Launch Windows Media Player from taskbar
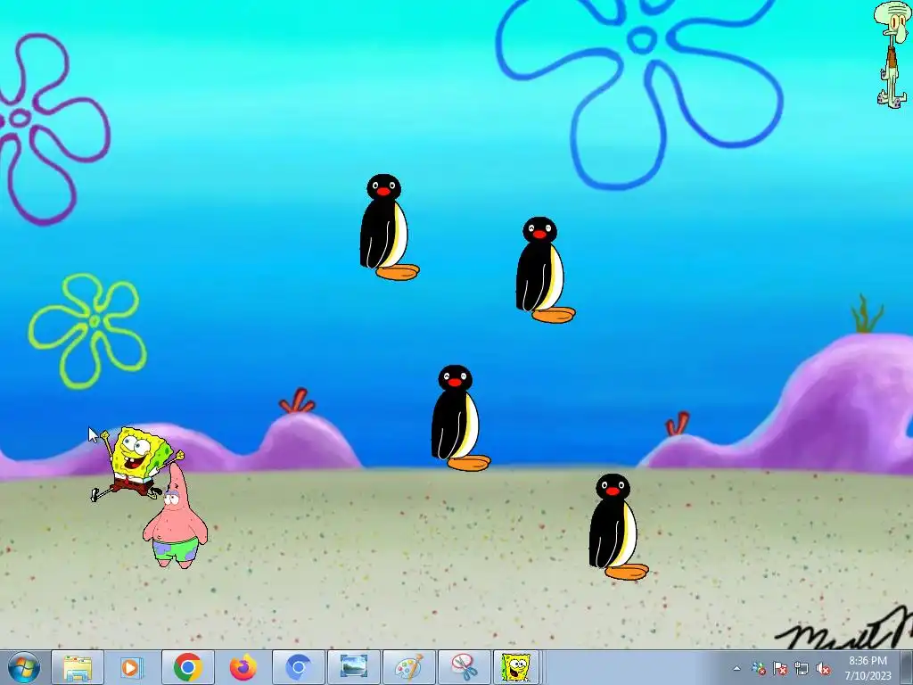This screenshot has height=685, width=913. (132, 667)
